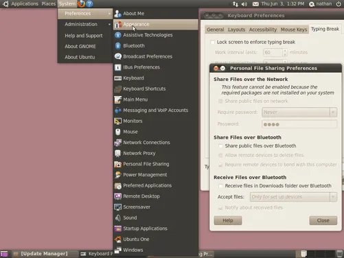Click the Power Management icon
This screenshot has height=258, width=344.
(x=117, y=175)
